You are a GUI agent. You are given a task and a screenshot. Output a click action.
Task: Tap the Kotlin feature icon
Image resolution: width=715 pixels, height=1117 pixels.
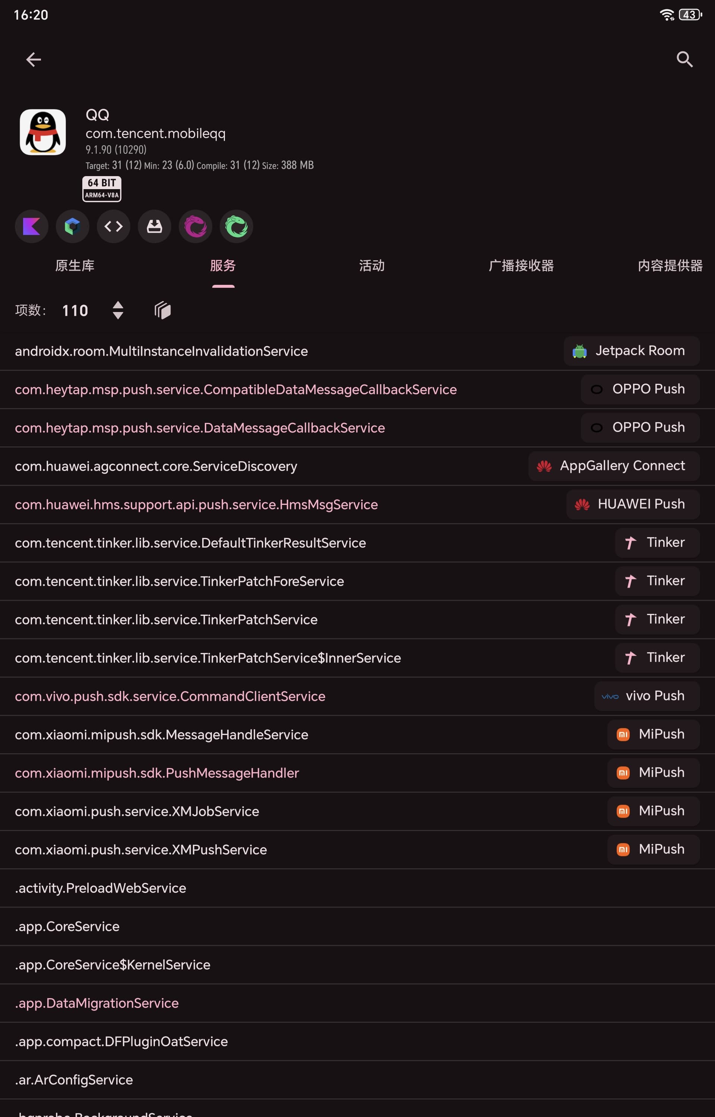tap(32, 226)
